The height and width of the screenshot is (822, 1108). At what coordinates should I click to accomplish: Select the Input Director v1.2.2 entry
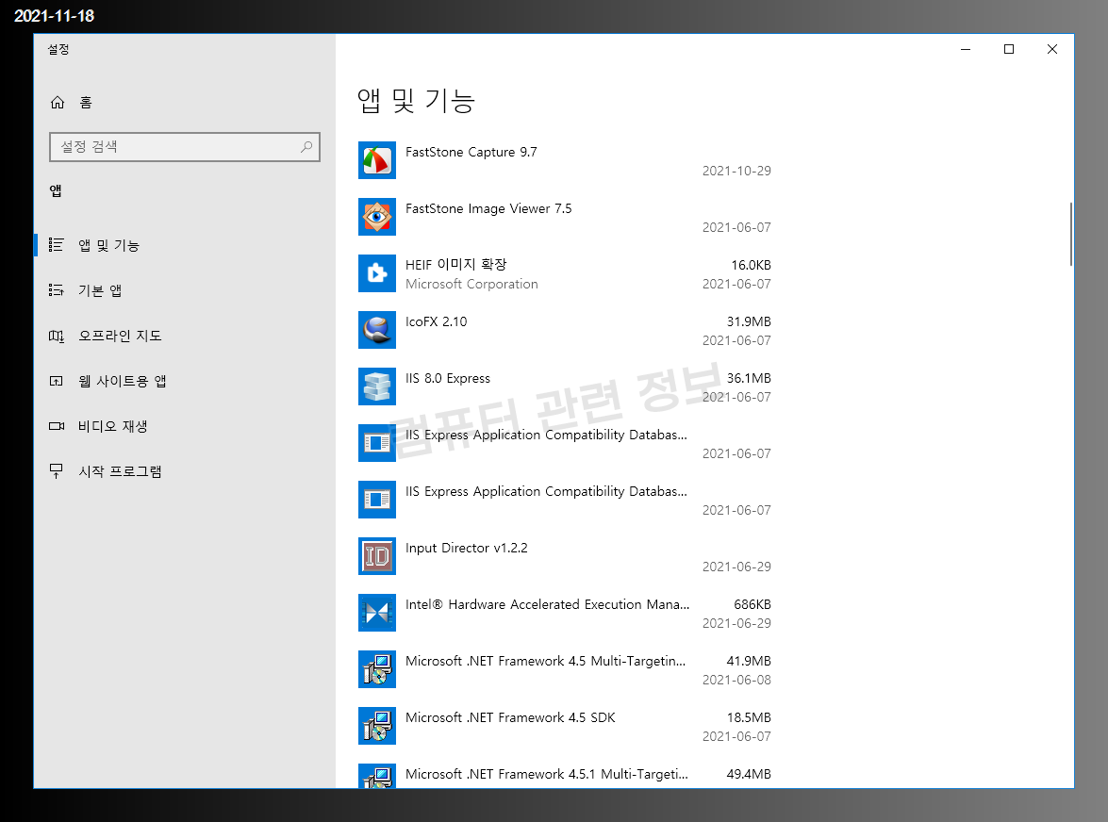coord(467,548)
